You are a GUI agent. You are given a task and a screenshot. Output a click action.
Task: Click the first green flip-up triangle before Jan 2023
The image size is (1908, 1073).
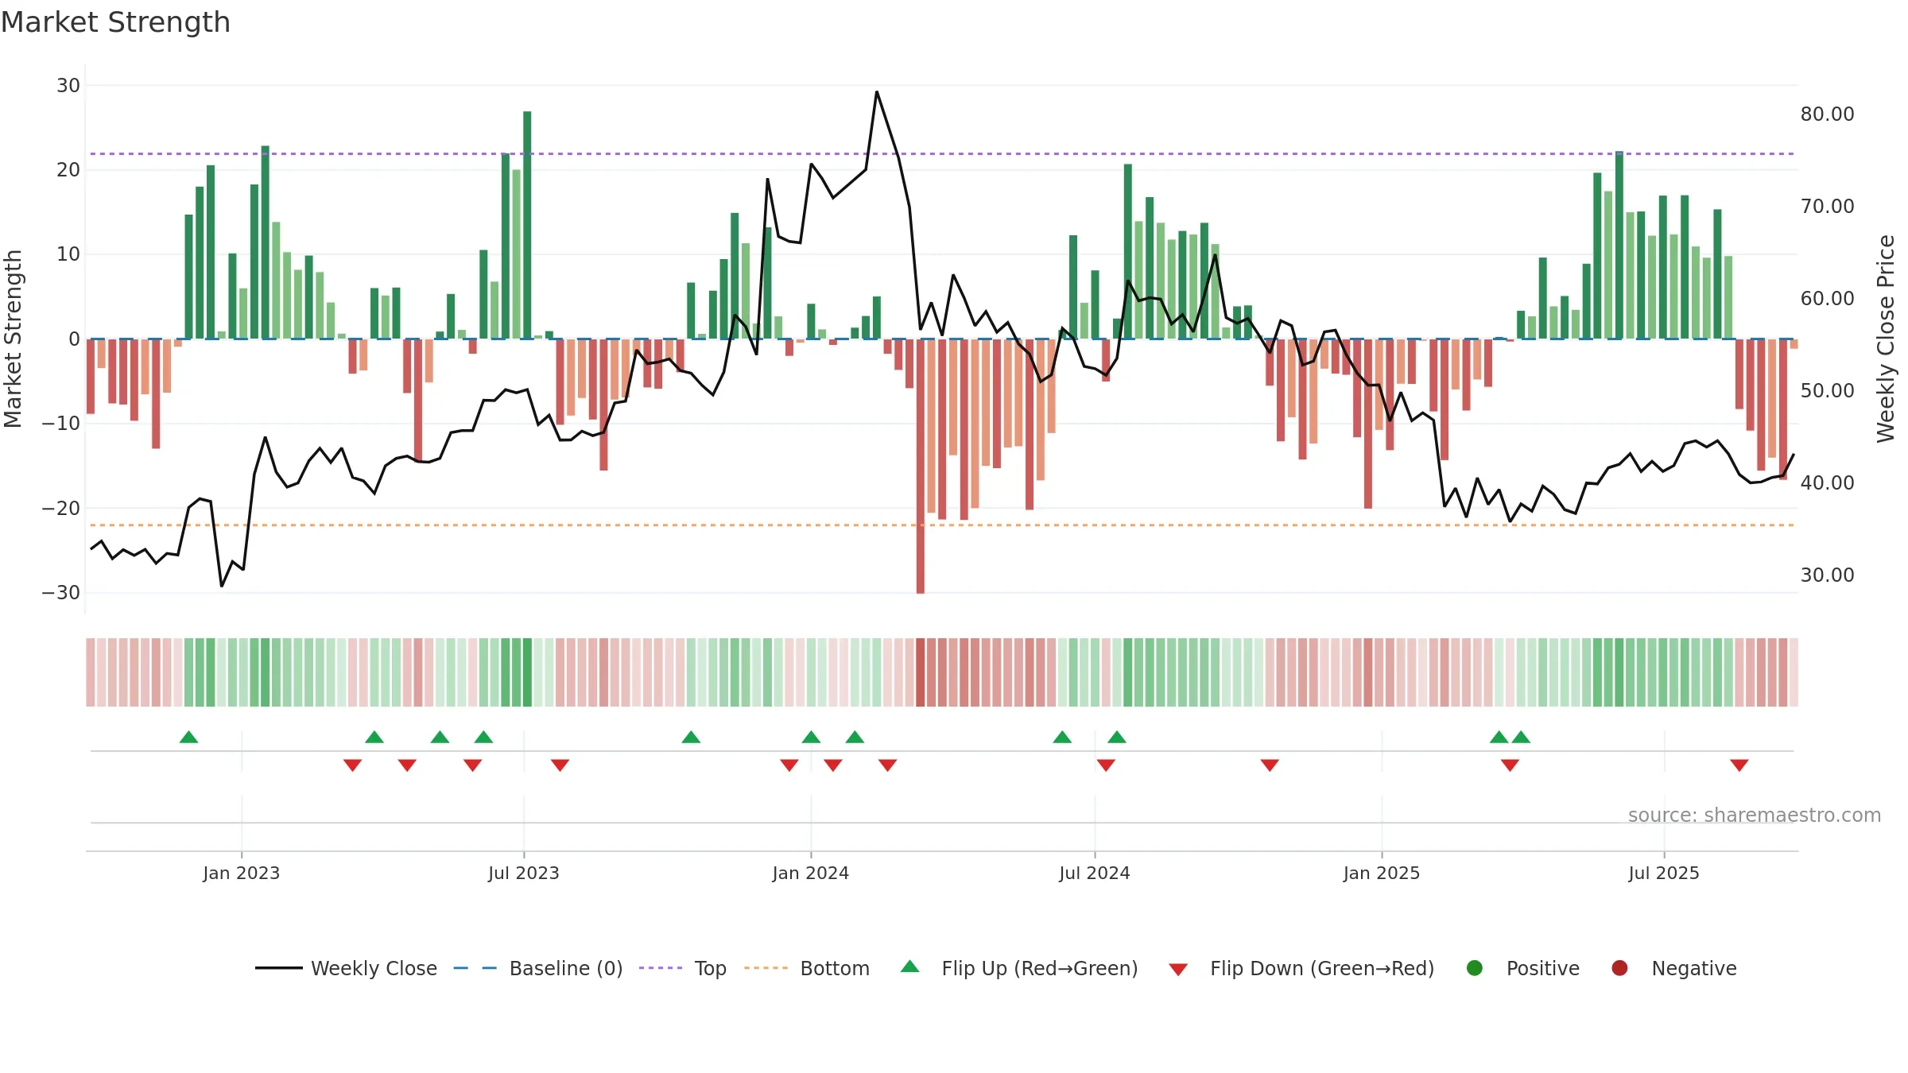tap(188, 737)
